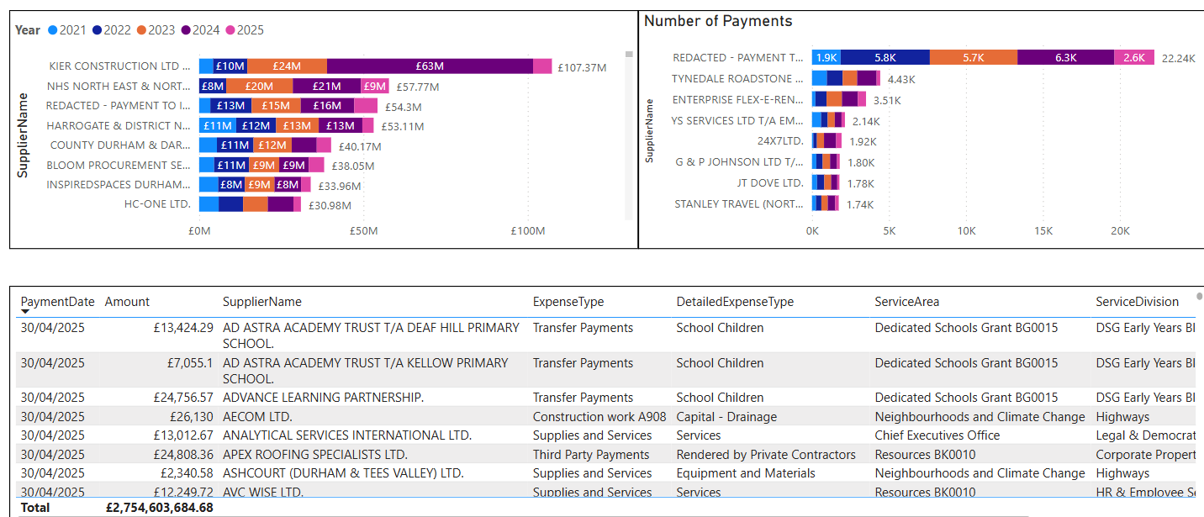
Task: Click the JT DOVE LTD. axis label
Action: coord(770,182)
